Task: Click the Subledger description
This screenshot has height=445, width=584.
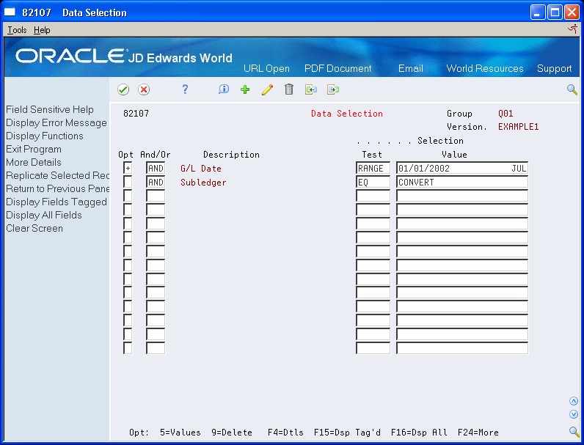Action: click(x=203, y=183)
